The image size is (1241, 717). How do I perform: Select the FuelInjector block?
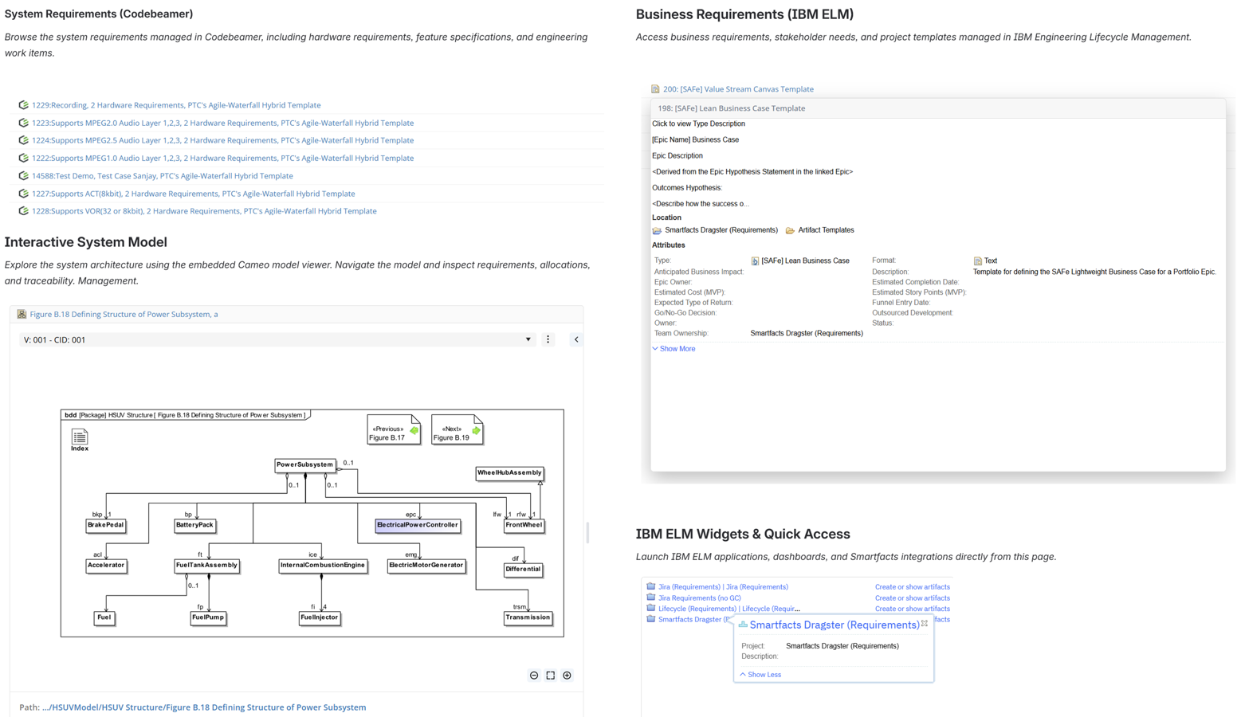(x=320, y=617)
